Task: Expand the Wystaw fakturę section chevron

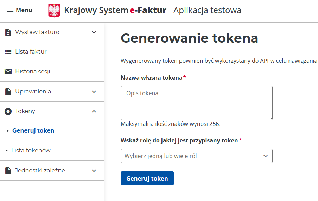Action: coord(94,32)
